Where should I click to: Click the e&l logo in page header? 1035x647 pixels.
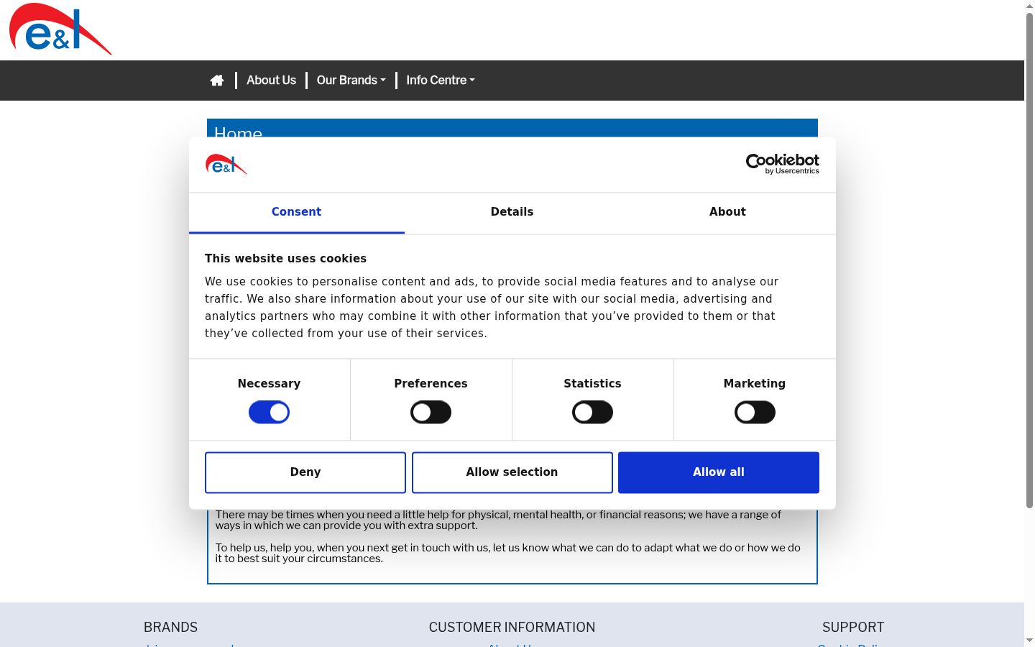[x=60, y=29]
